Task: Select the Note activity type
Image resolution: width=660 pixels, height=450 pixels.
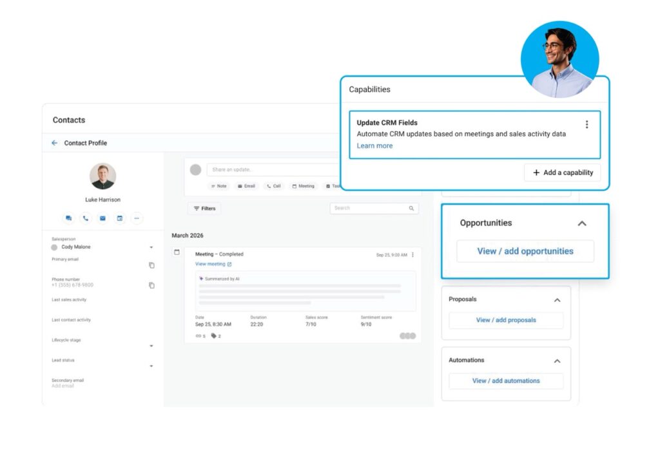Action: pyautogui.click(x=218, y=186)
